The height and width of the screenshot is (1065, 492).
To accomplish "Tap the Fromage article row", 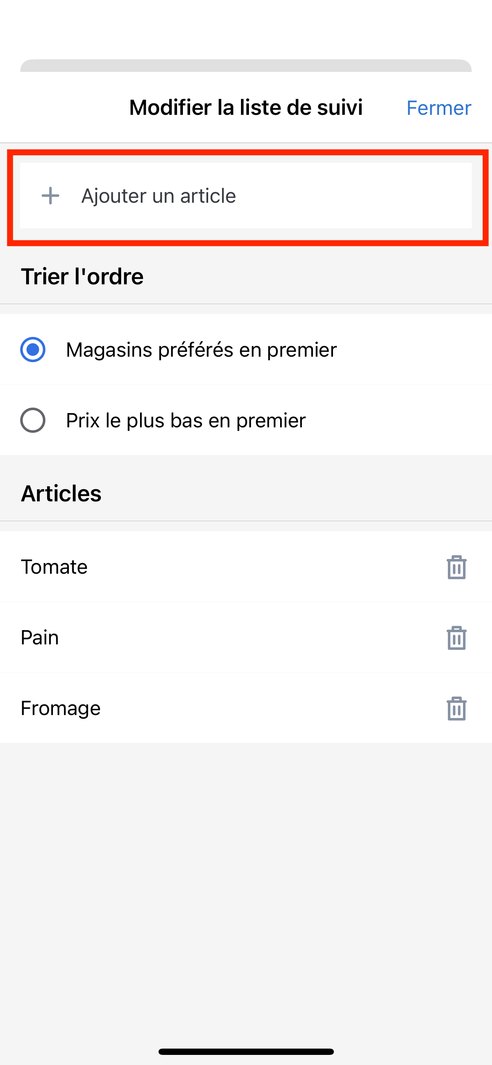I will tap(246, 708).
